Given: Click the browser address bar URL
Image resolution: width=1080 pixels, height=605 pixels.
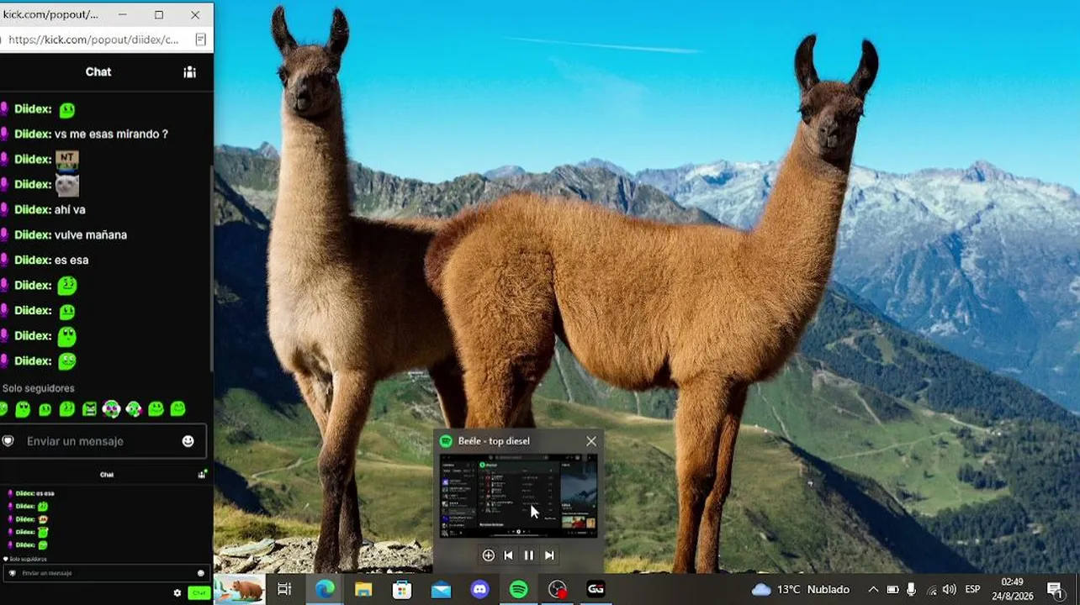Looking at the screenshot, I should (x=93, y=39).
